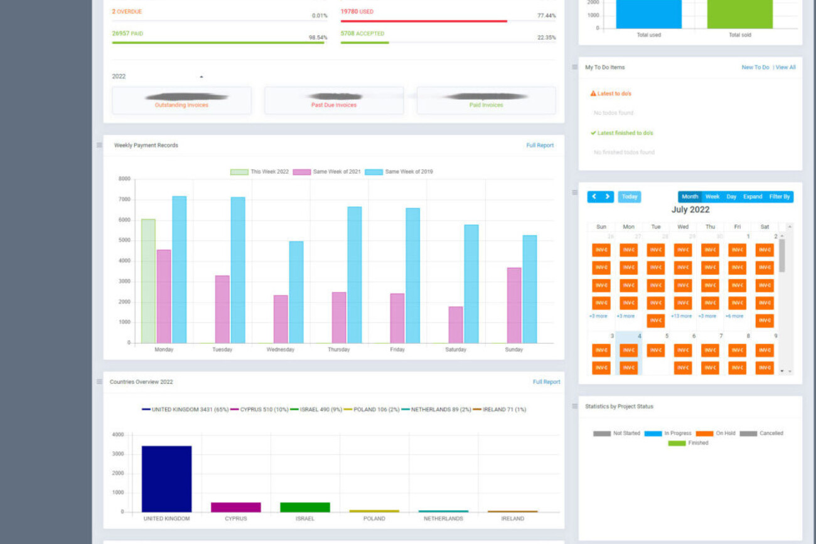Click drag handle of Weekly Payment Records widget
The image size is (816, 544).
(99, 146)
